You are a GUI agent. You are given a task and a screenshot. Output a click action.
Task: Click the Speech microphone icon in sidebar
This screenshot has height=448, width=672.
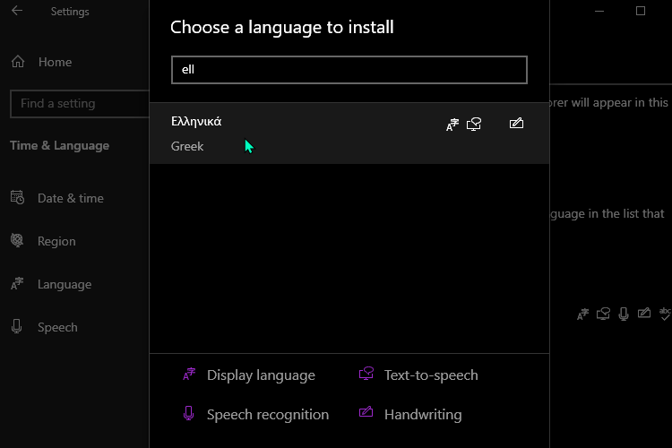pos(17,327)
